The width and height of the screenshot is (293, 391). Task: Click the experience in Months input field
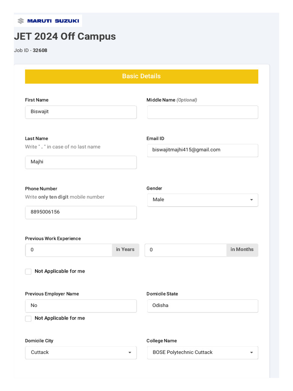click(x=186, y=250)
